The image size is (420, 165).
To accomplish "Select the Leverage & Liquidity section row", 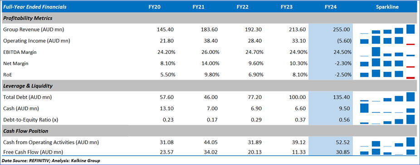I will tap(209, 86).
